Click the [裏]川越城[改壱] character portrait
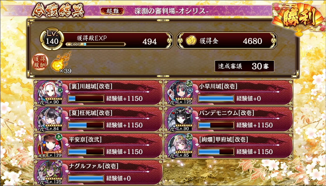Image resolution: width=326 pixels, height=186 pixels. [50, 92]
